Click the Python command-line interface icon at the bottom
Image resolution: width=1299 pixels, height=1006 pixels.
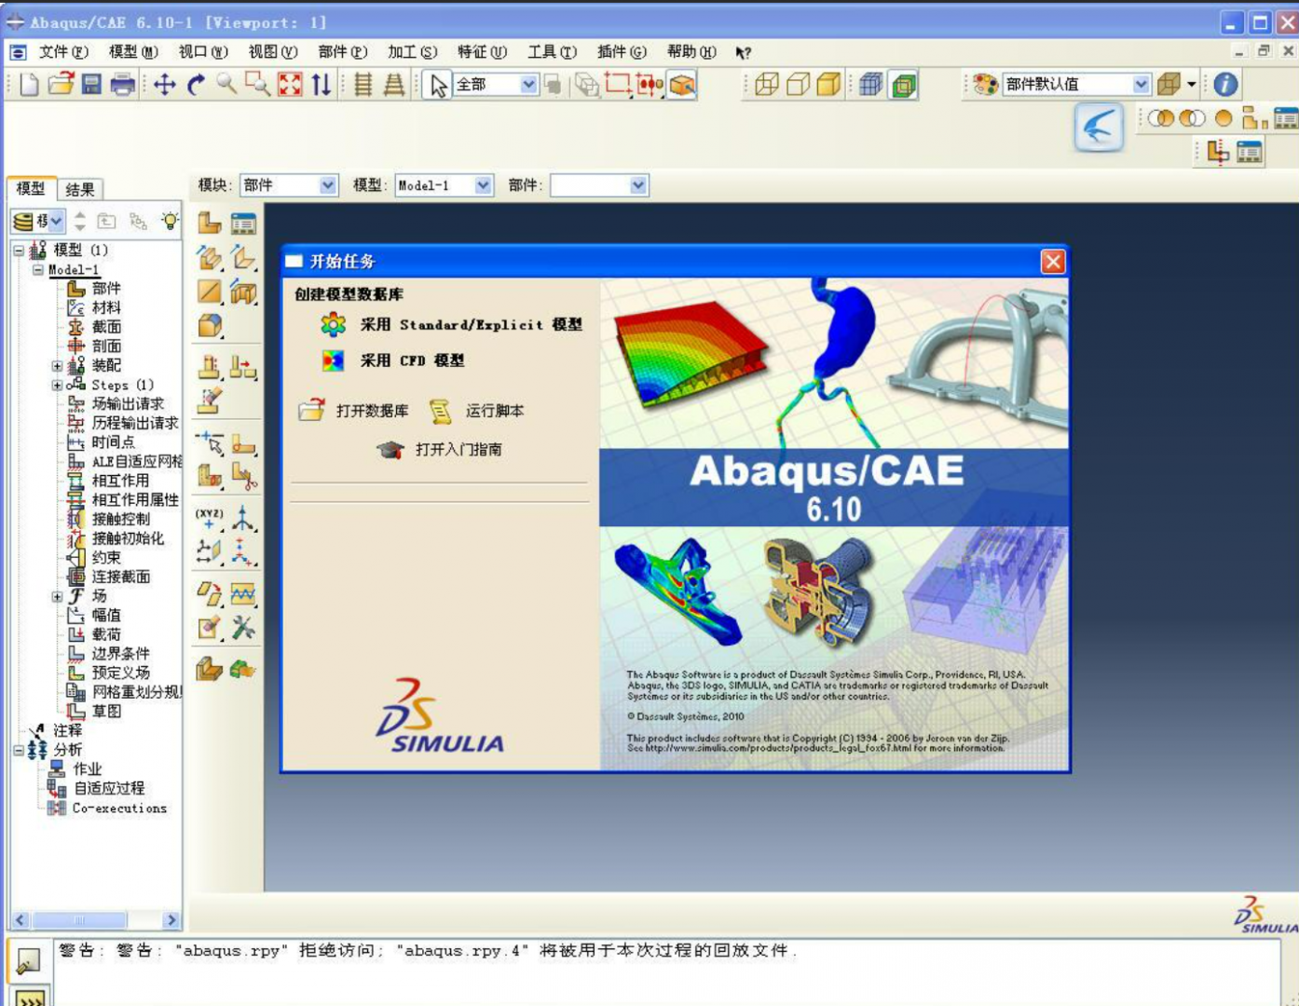(x=30, y=998)
